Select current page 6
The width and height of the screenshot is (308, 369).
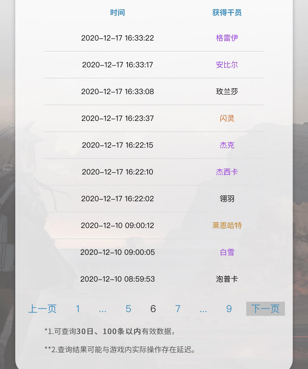[x=153, y=309]
